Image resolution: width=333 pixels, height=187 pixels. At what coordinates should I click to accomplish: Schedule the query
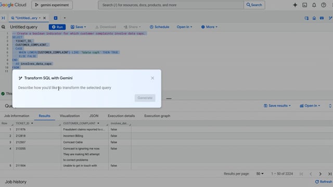pos(160,27)
